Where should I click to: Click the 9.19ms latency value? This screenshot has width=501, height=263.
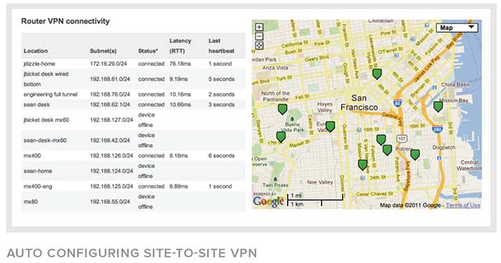click(x=179, y=79)
